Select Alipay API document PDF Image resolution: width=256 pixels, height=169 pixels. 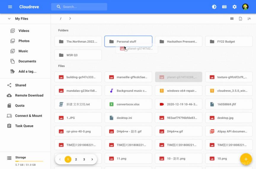(x=229, y=131)
